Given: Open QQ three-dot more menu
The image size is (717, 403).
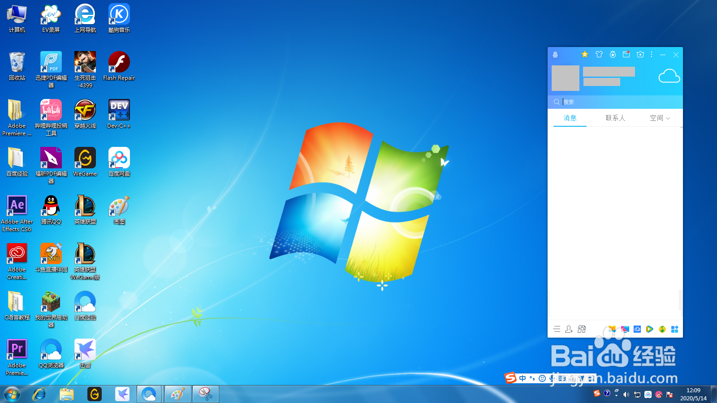Looking at the screenshot, I should [652, 54].
